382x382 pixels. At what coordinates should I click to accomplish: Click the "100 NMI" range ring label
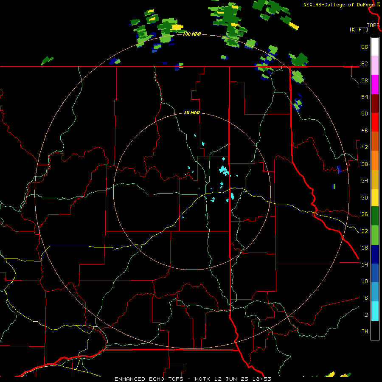coord(192,34)
